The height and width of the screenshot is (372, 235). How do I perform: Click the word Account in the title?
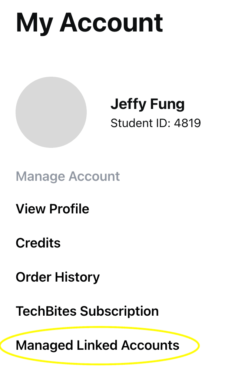coord(111,23)
